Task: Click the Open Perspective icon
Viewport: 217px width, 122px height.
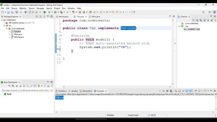Action: click(x=210, y=12)
